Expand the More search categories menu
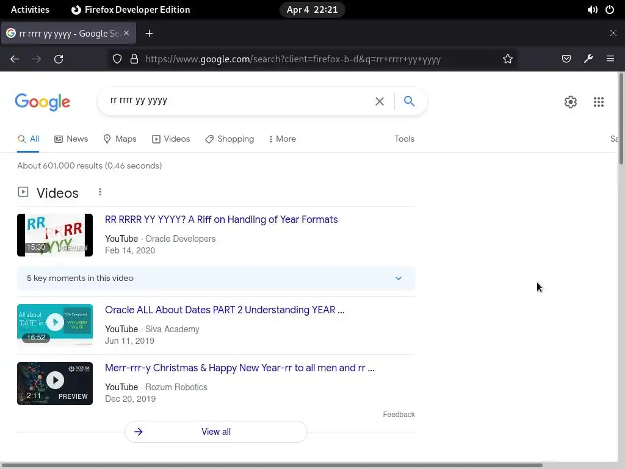 [282, 139]
